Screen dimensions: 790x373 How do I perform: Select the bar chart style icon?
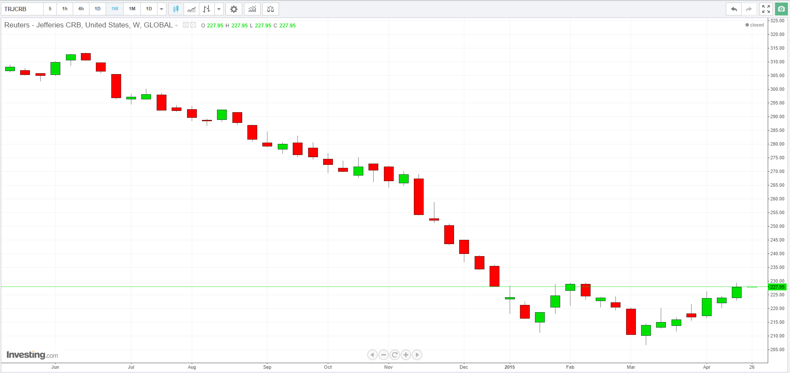[207, 9]
